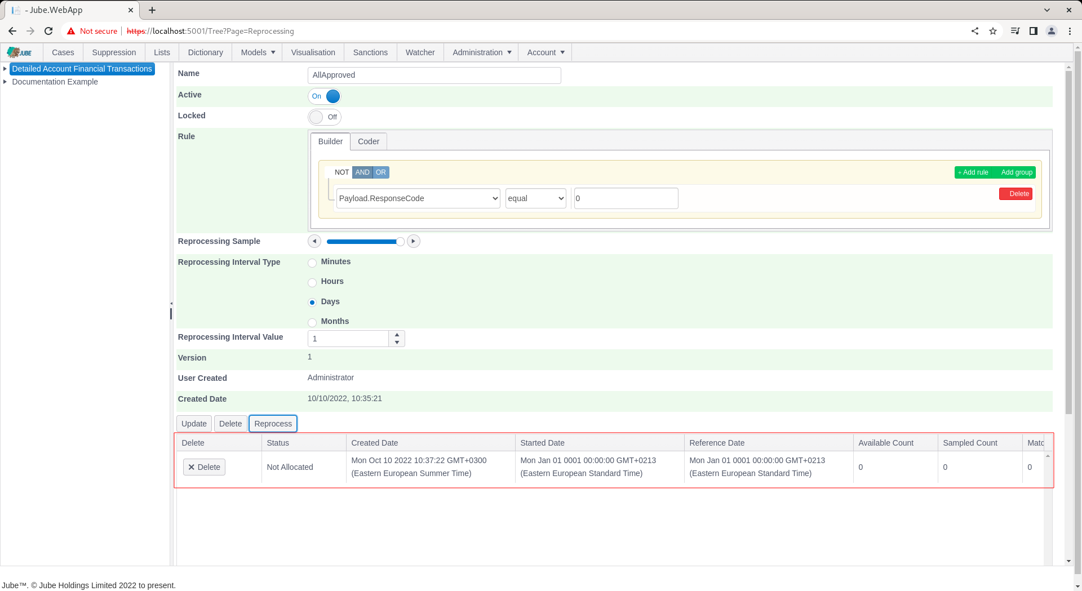
Task: Toggle the Active switch
Action: (325, 96)
